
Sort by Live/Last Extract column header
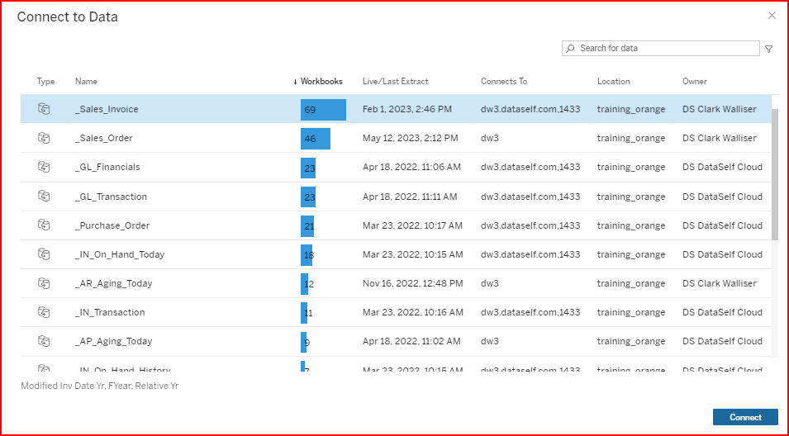tap(395, 82)
